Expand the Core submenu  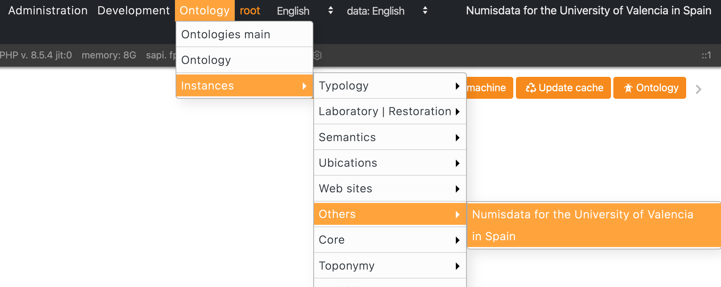click(390, 240)
